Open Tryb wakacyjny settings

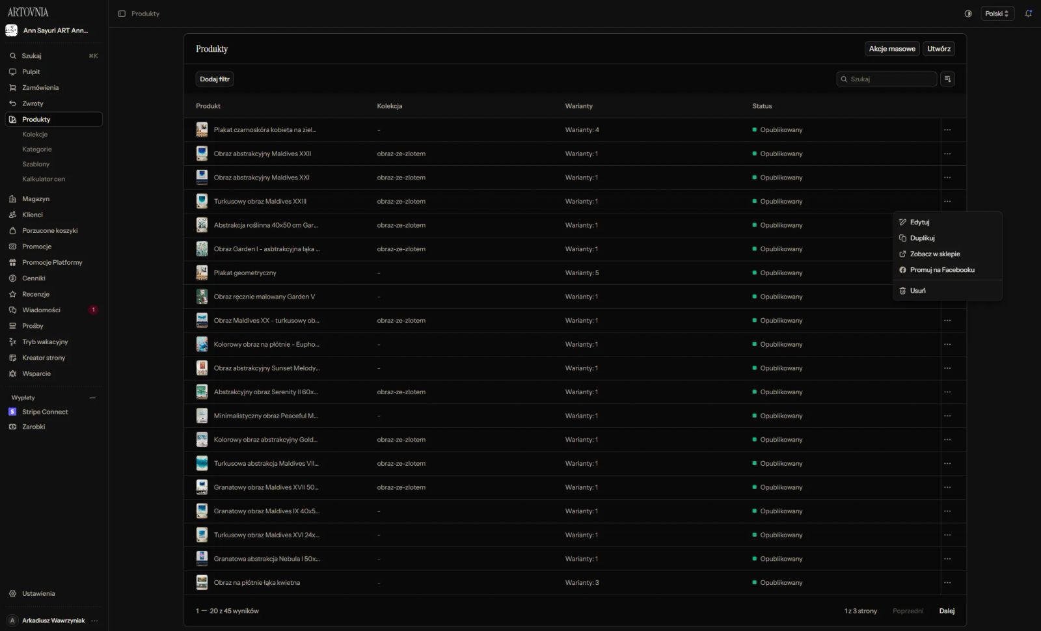pos(53,342)
